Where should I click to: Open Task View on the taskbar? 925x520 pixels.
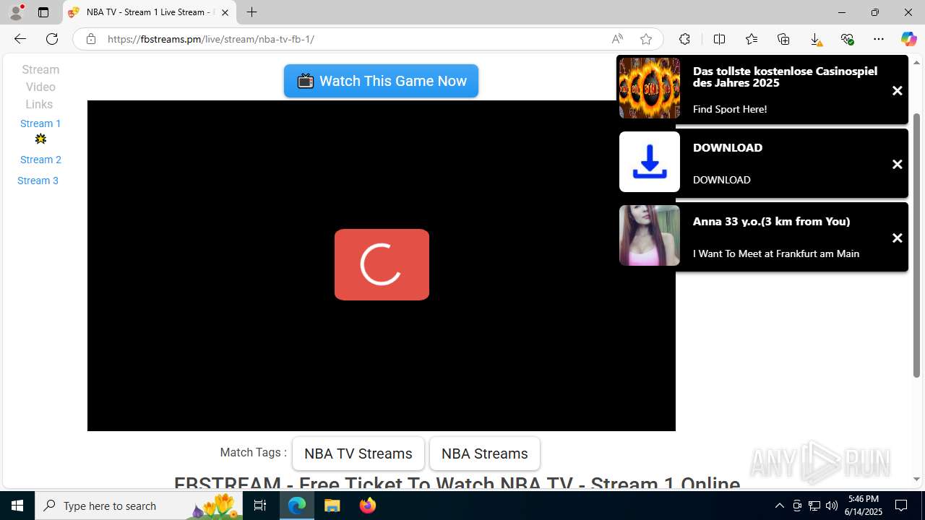click(x=260, y=506)
